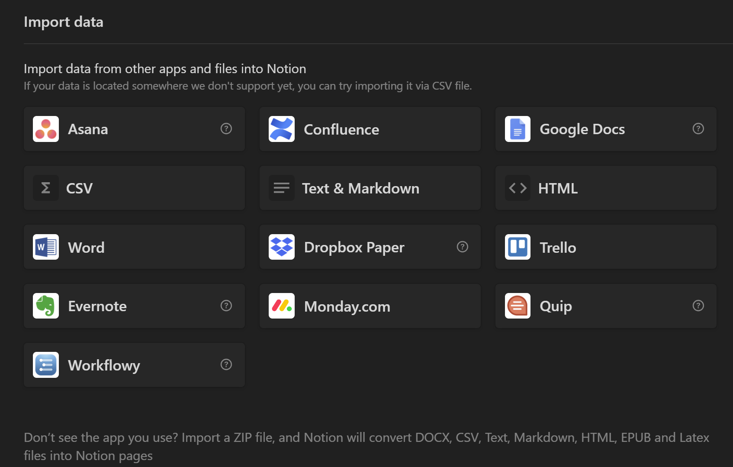The width and height of the screenshot is (733, 467).
Task: Click the Text & Markdown lines icon
Action: 282,188
